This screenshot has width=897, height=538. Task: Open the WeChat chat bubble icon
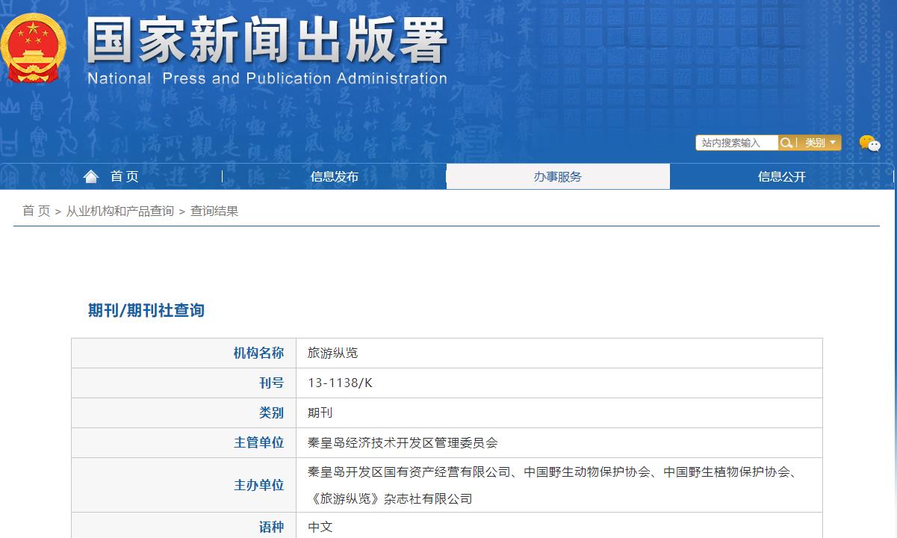pyautogui.click(x=869, y=143)
